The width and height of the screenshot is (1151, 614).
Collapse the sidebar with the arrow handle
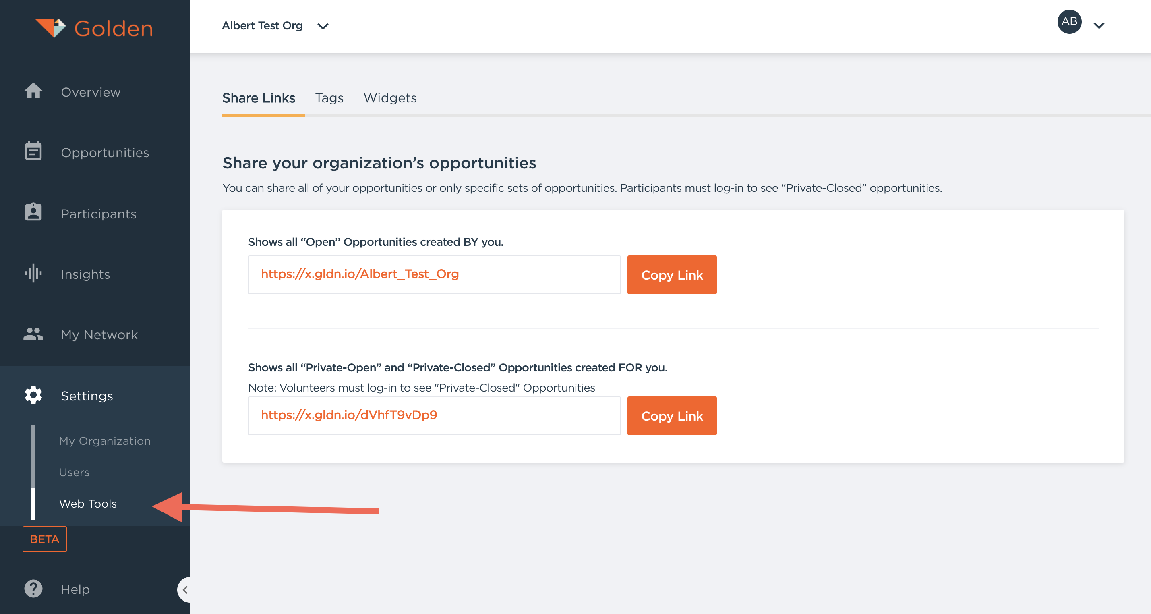pyautogui.click(x=184, y=589)
